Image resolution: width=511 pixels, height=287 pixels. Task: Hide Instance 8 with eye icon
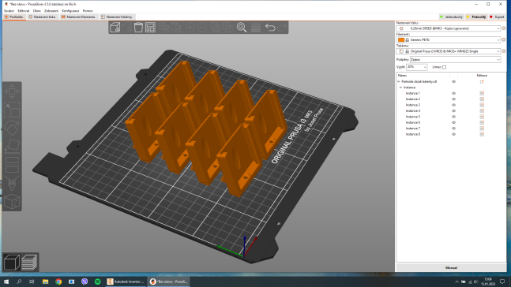tap(453, 134)
